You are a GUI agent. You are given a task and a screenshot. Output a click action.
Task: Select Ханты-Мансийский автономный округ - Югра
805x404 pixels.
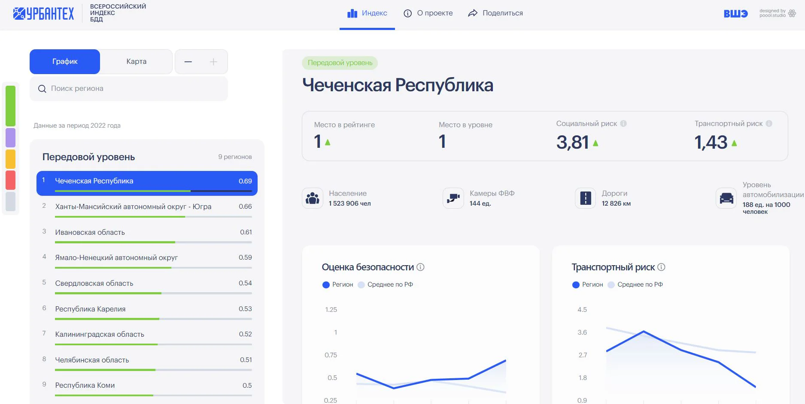(x=147, y=208)
